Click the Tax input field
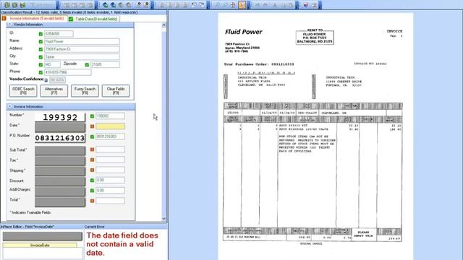 pyautogui.click(x=110, y=160)
